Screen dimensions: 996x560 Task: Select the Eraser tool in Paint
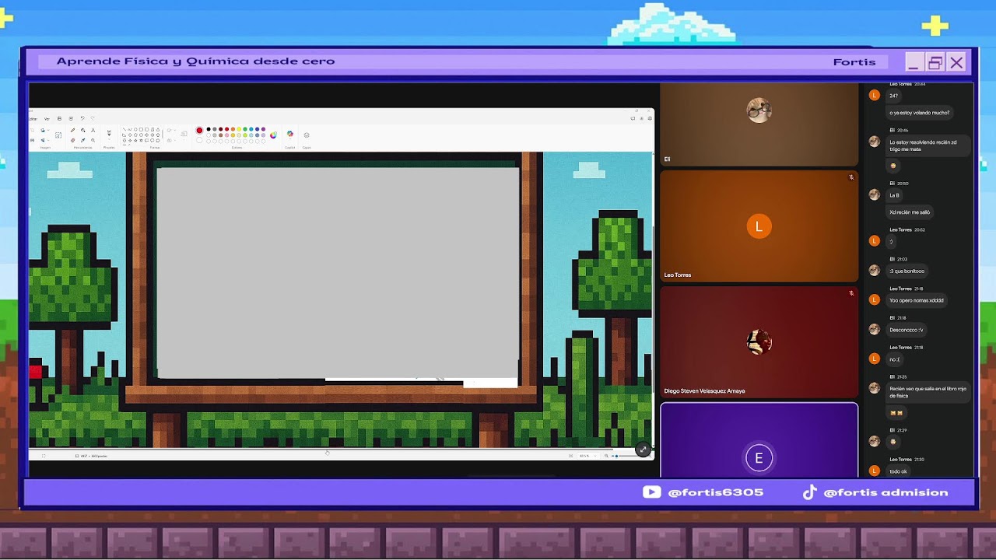(x=73, y=140)
